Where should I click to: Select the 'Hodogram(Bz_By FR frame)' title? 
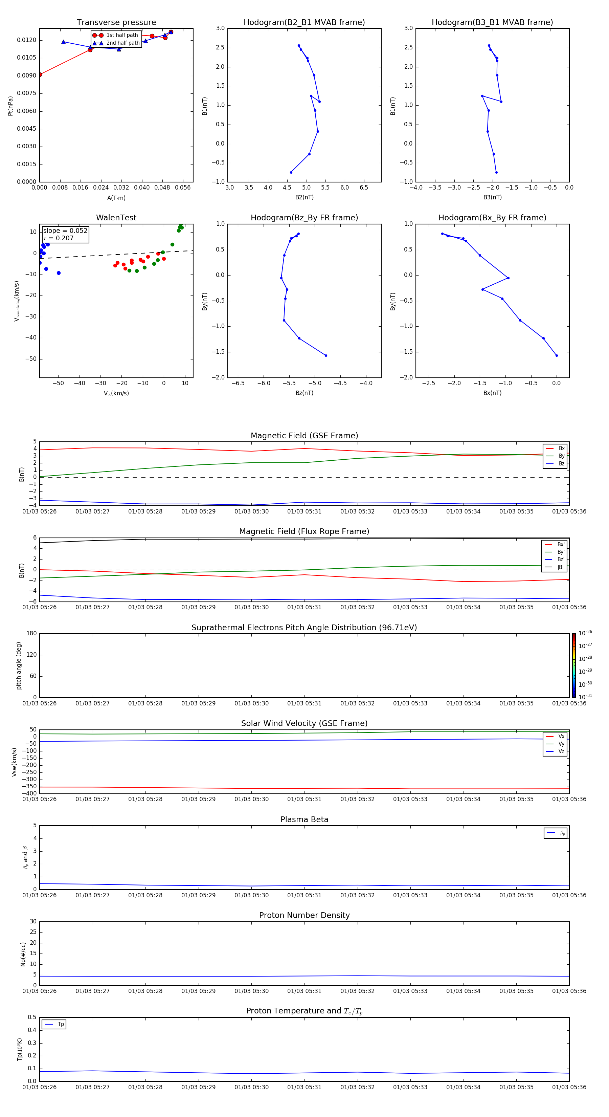point(304,218)
